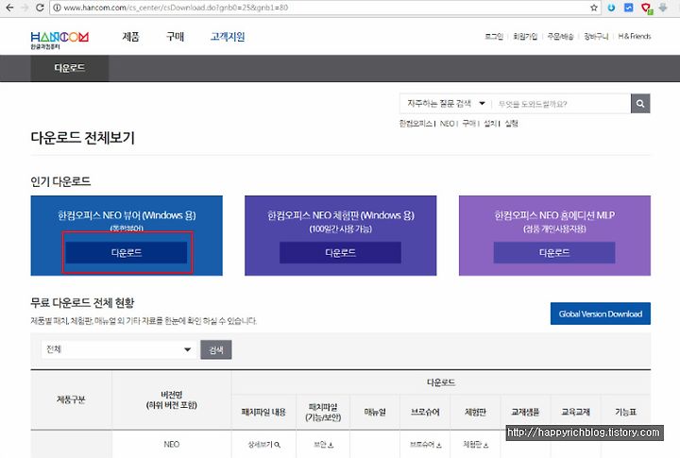Click the NEO keyword link
Screen dimensions: 680x458
click(447, 124)
